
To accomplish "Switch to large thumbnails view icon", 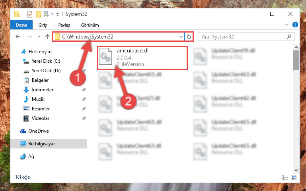I will 294,177.
